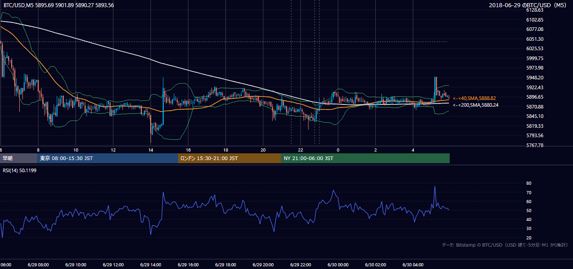573x269 pixels.
Task: Click the BTC/USD,M5 OHLC header text
Action: (58, 5)
